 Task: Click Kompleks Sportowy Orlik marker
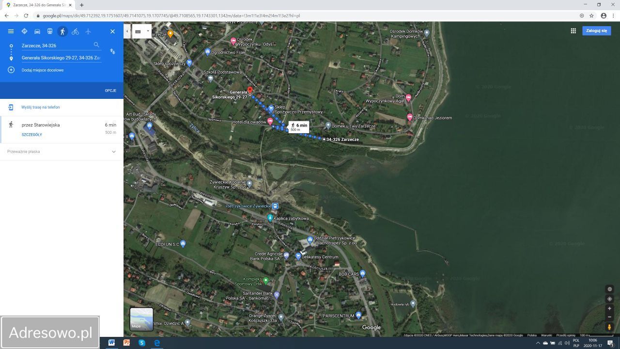click(x=265, y=281)
